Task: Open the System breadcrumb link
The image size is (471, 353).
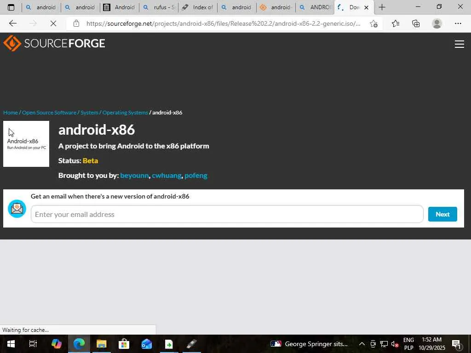Action: pos(89,113)
